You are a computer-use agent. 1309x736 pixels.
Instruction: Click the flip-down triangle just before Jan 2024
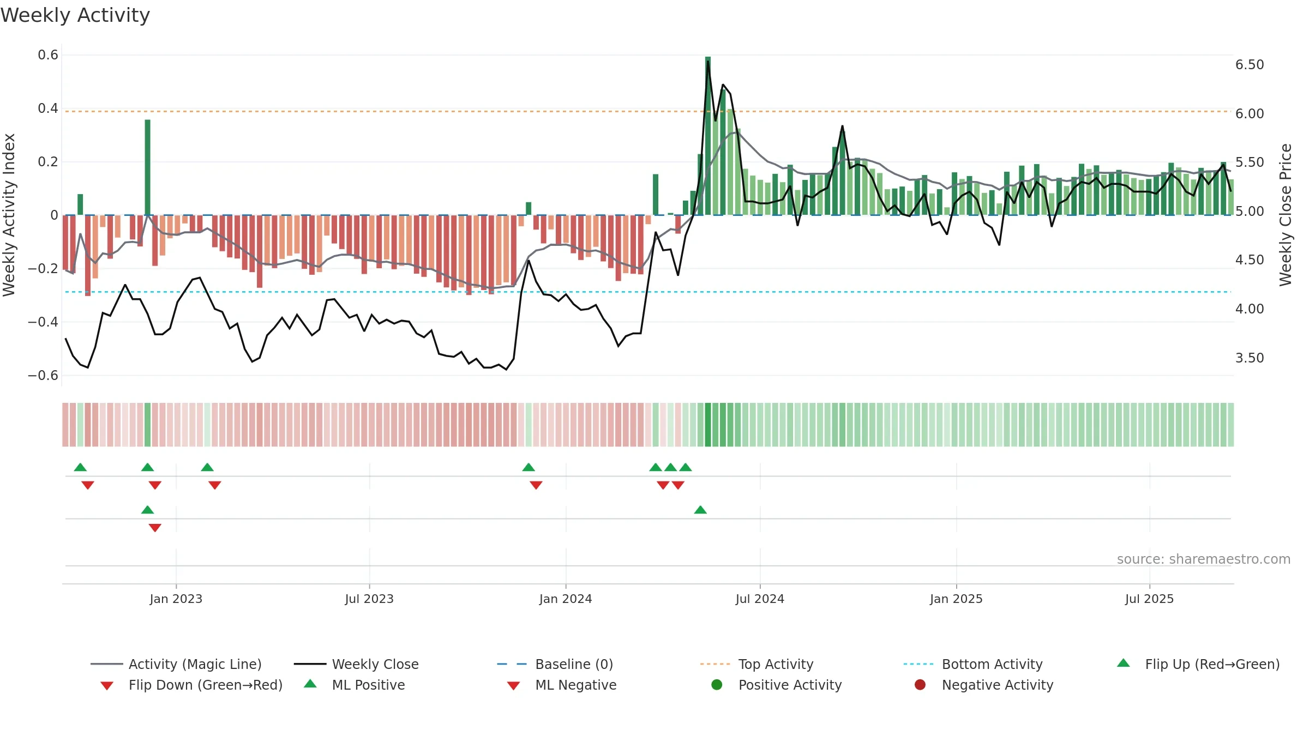536,485
